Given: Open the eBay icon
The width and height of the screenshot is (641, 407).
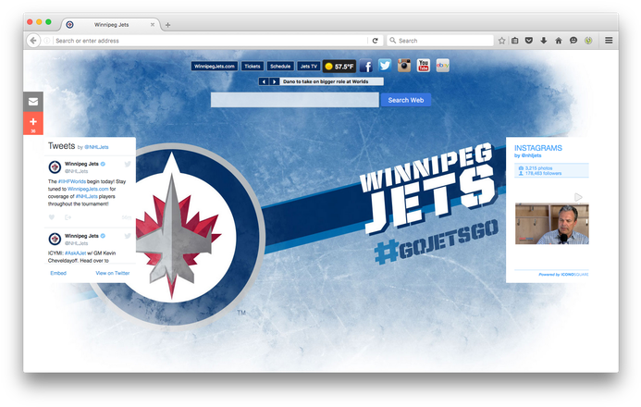Looking at the screenshot, I should tap(443, 66).
